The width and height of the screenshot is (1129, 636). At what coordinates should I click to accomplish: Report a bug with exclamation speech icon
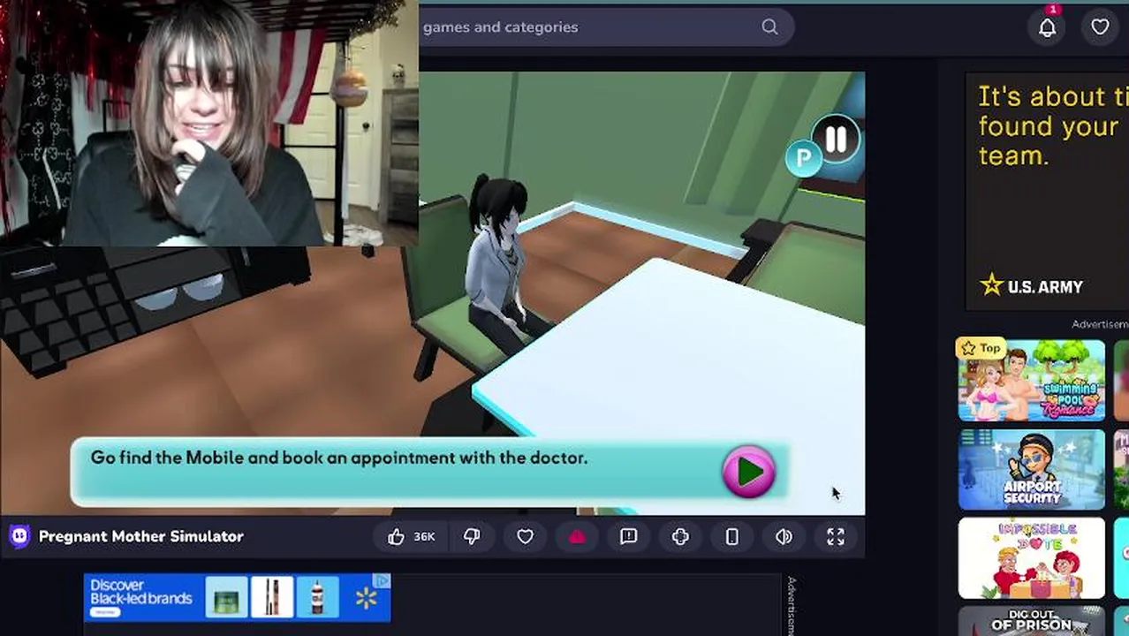[x=628, y=536]
